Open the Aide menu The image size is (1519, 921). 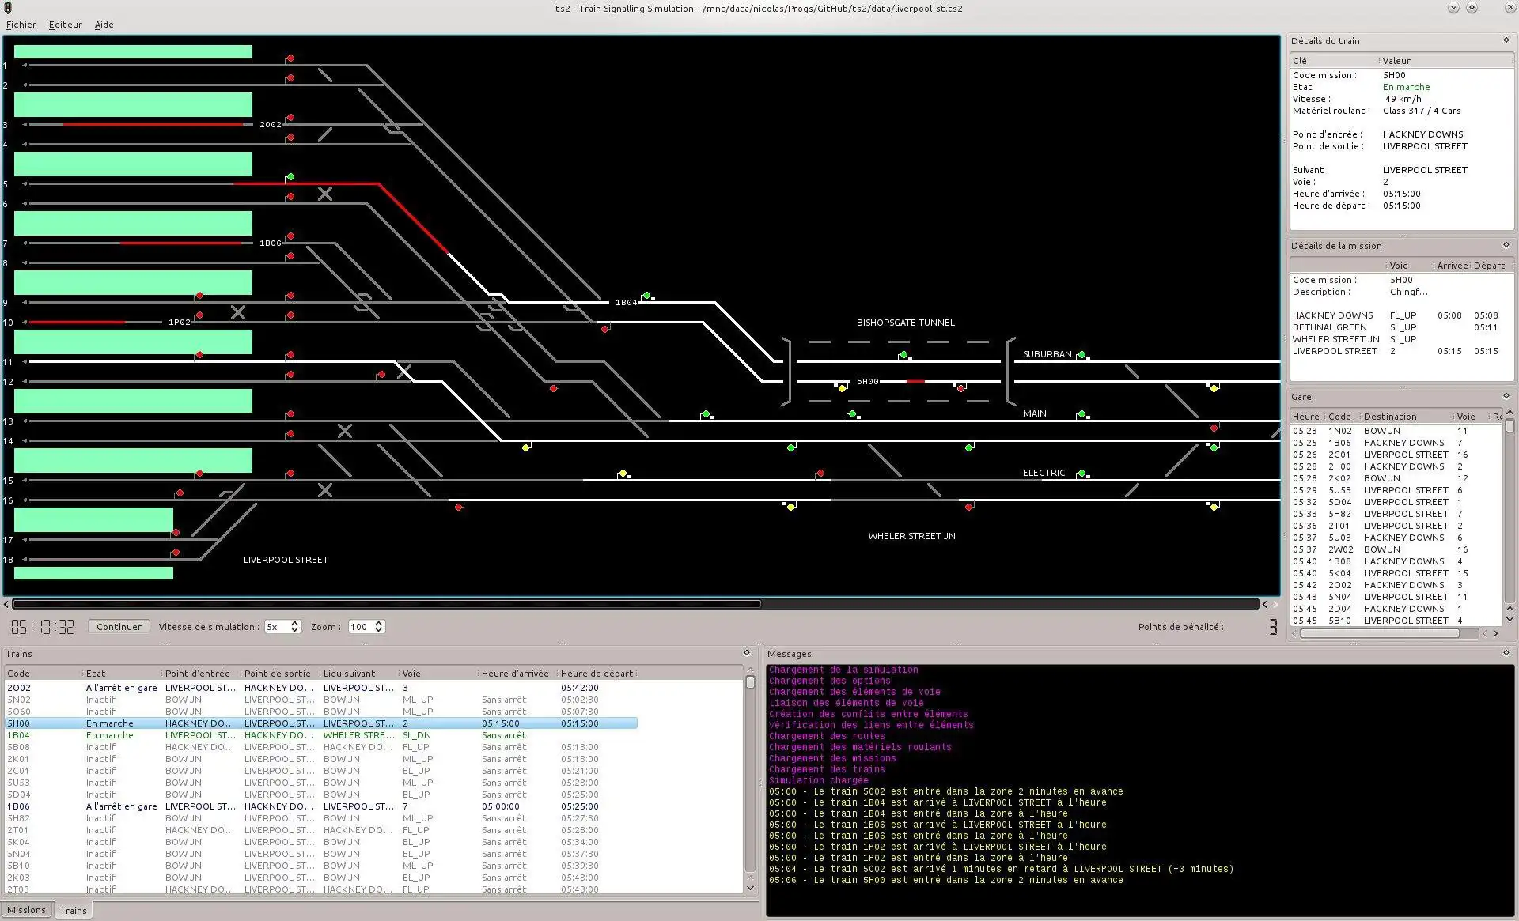pyautogui.click(x=102, y=24)
